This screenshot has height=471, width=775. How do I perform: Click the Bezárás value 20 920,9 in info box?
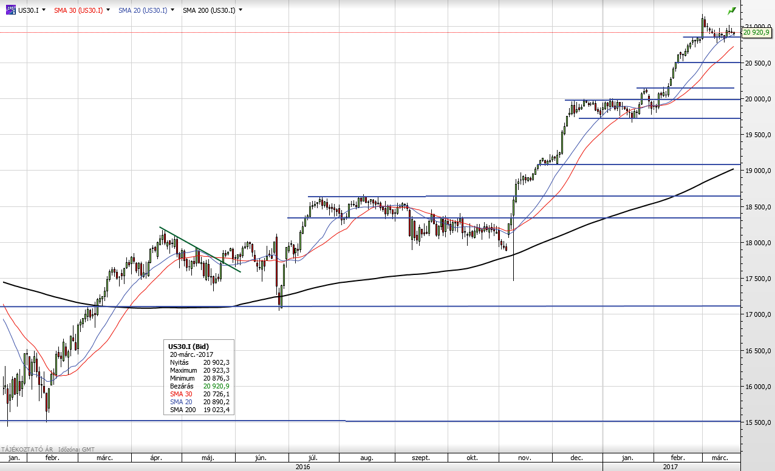coord(216,386)
